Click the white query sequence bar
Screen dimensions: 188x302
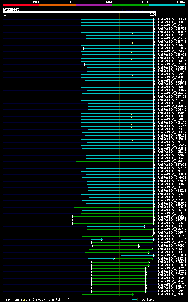click(x=79, y=12)
